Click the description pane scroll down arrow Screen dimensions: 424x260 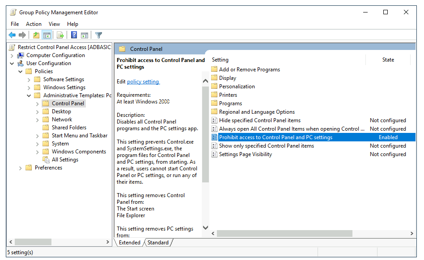206,228
